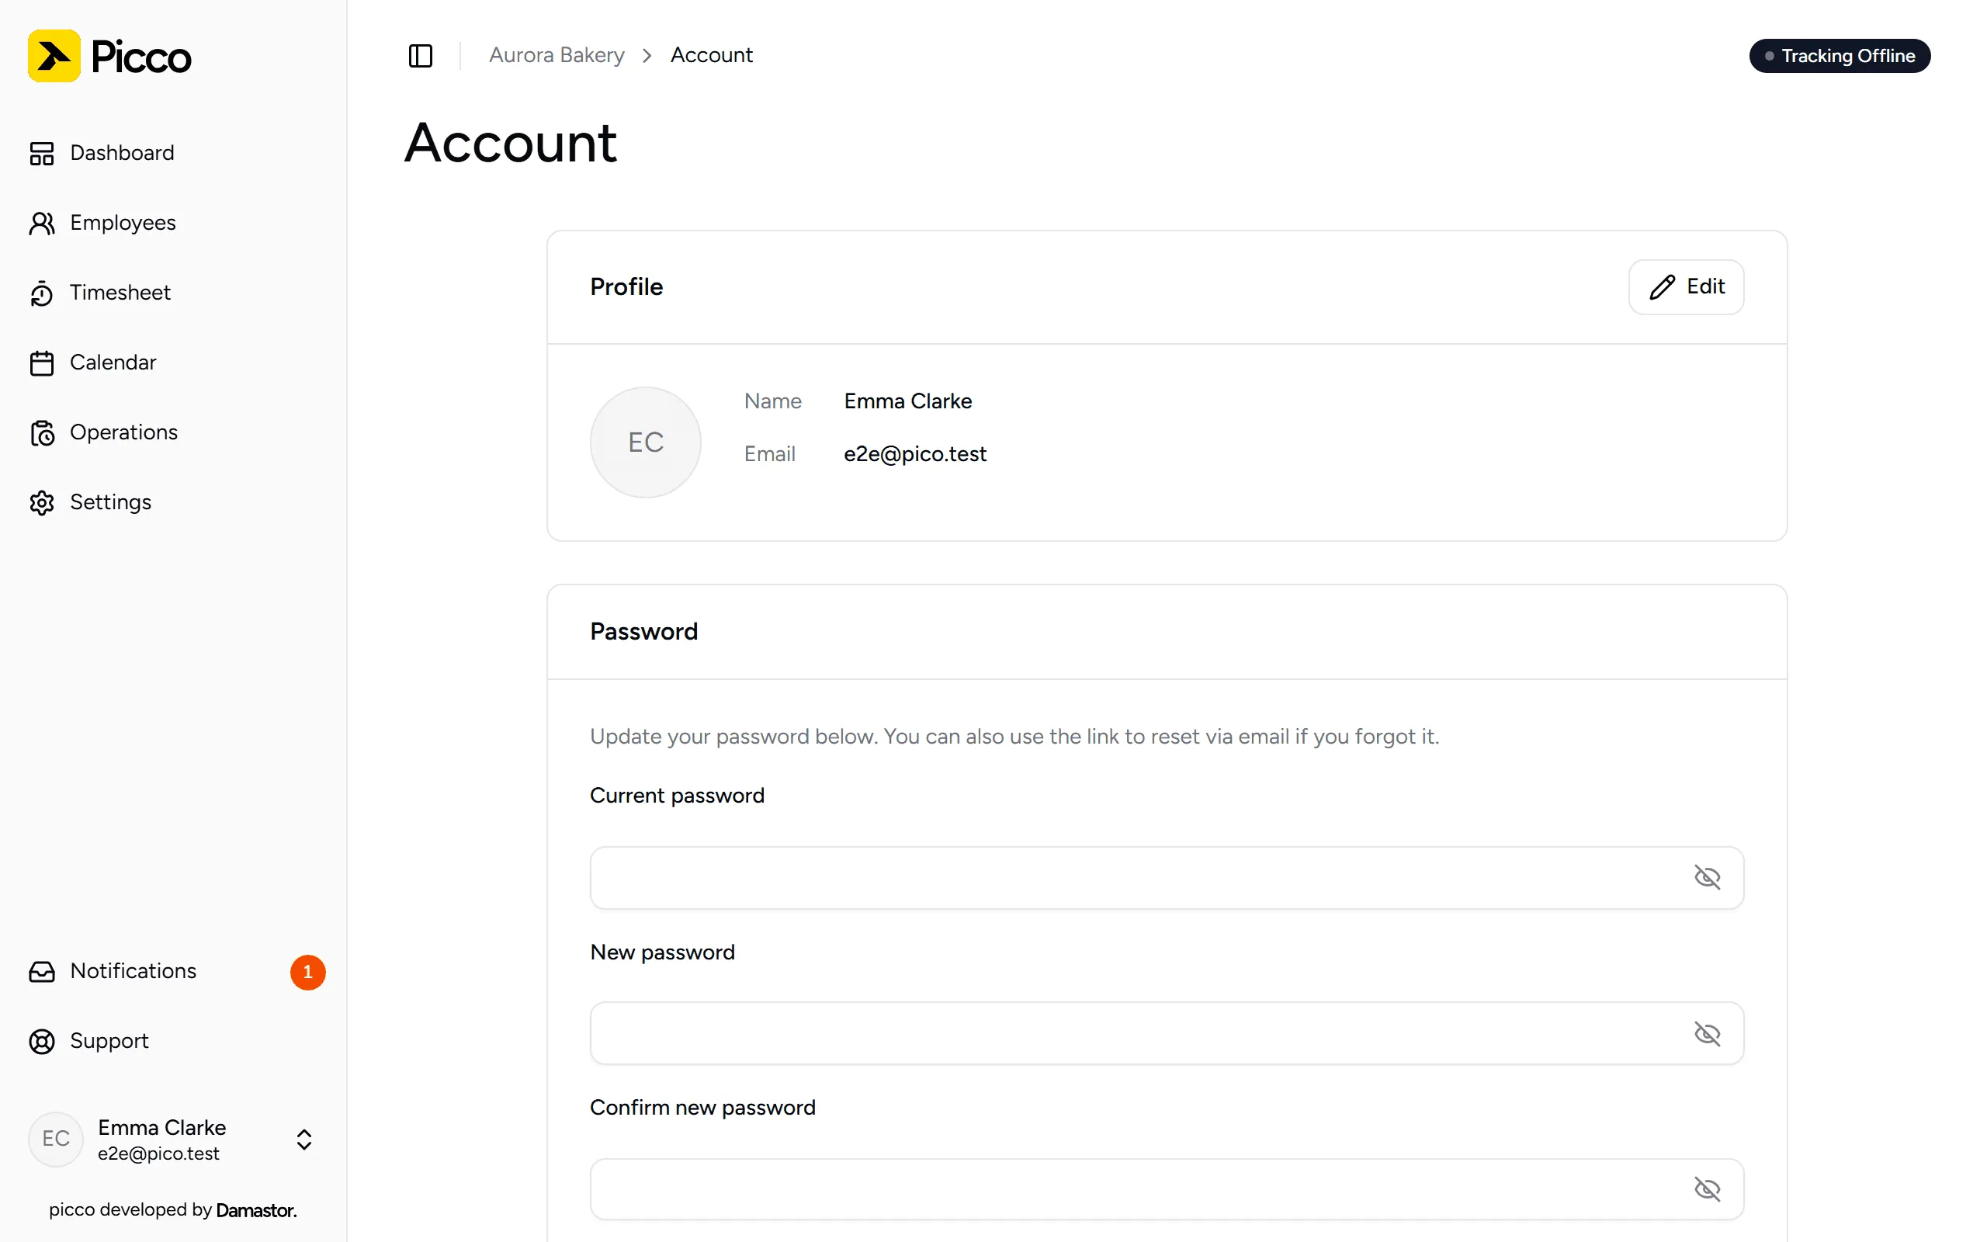Click the Profile section heading

(626, 286)
